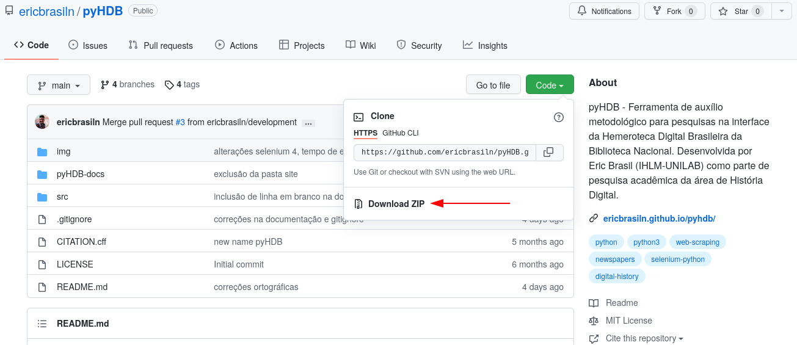Select the GitHub CLI clone tab

(x=401, y=133)
